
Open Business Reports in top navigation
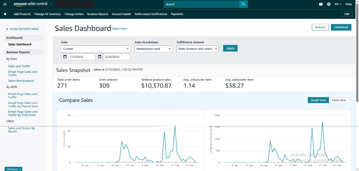point(98,14)
